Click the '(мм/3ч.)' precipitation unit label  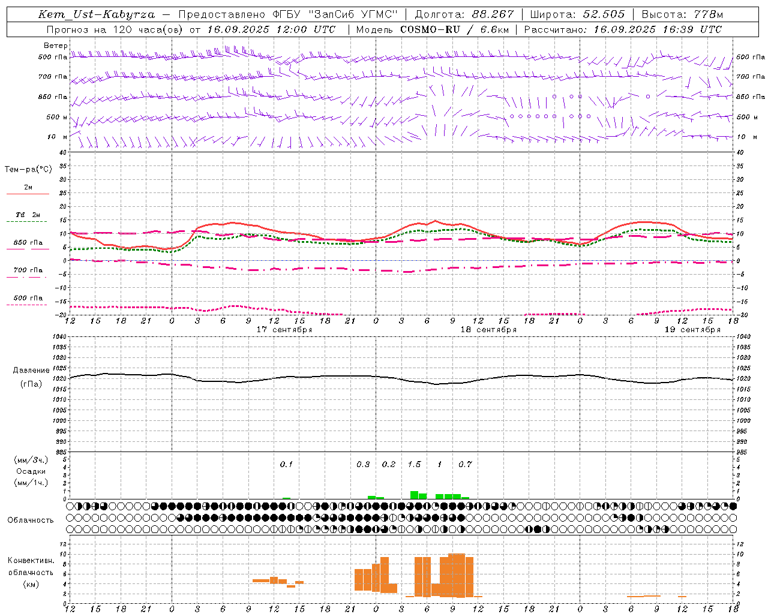(31, 460)
